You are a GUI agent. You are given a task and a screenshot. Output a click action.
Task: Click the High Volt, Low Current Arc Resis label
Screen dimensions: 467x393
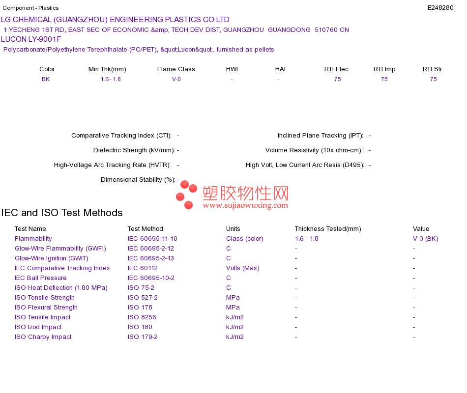305,165
